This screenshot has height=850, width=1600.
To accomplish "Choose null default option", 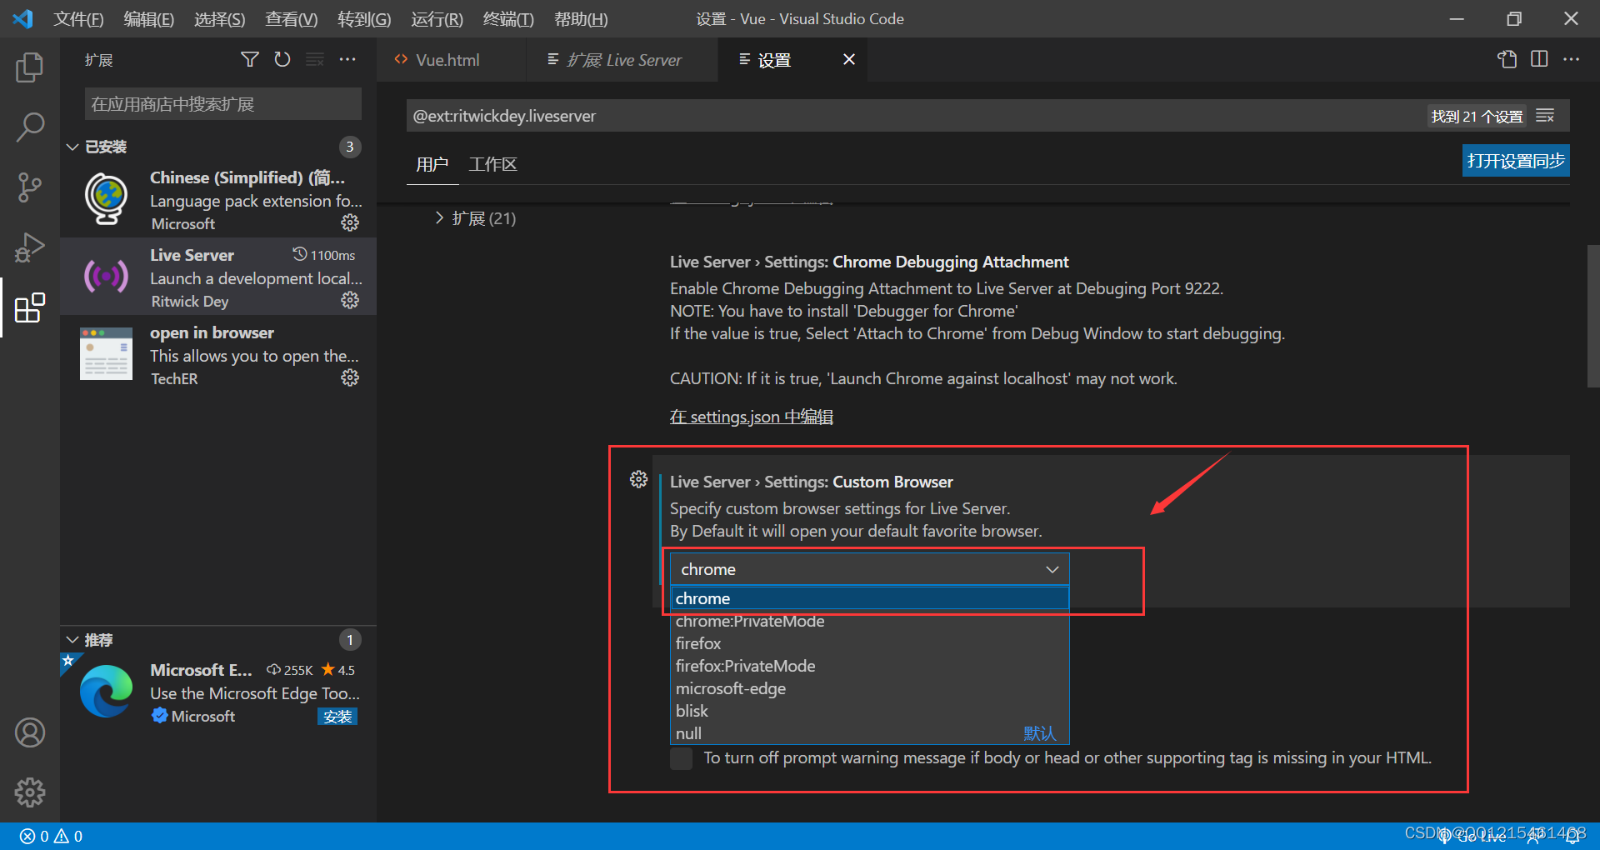I will tap(869, 733).
